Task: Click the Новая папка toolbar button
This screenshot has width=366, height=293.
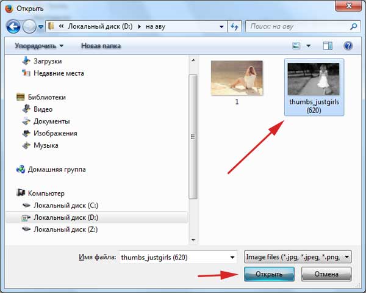Action: pyautogui.click(x=101, y=46)
